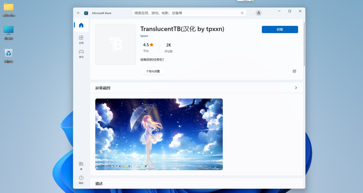Select the This PC (此电脑) desktop icon
The image size is (363, 193).
[8, 33]
